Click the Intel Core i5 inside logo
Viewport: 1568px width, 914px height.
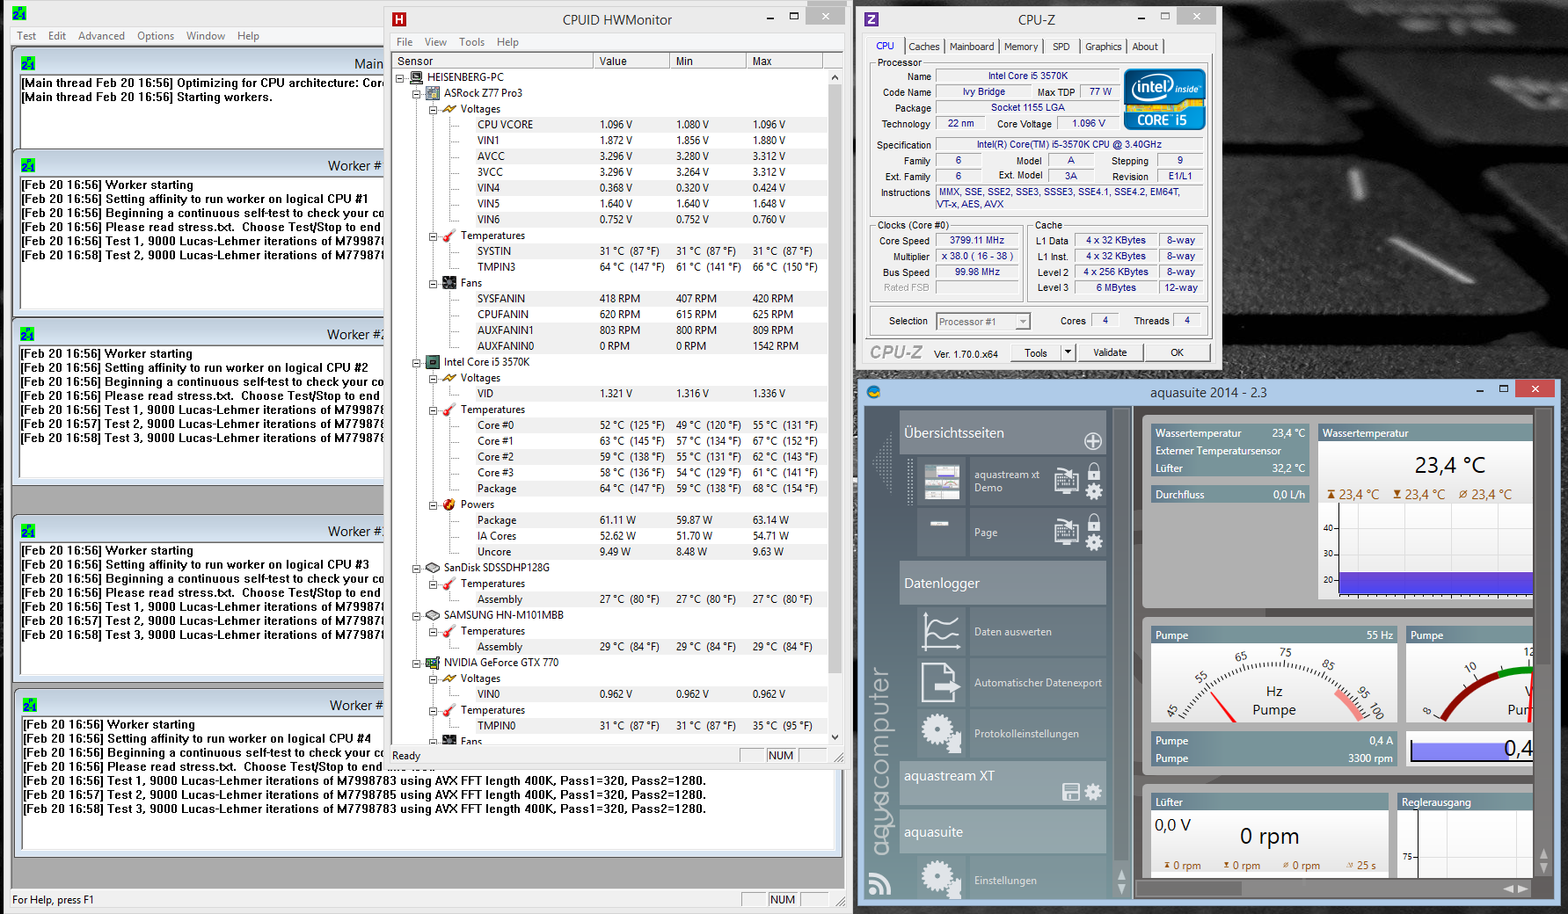(x=1164, y=99)
